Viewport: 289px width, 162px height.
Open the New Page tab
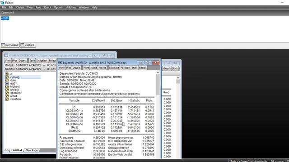point(32,150)
